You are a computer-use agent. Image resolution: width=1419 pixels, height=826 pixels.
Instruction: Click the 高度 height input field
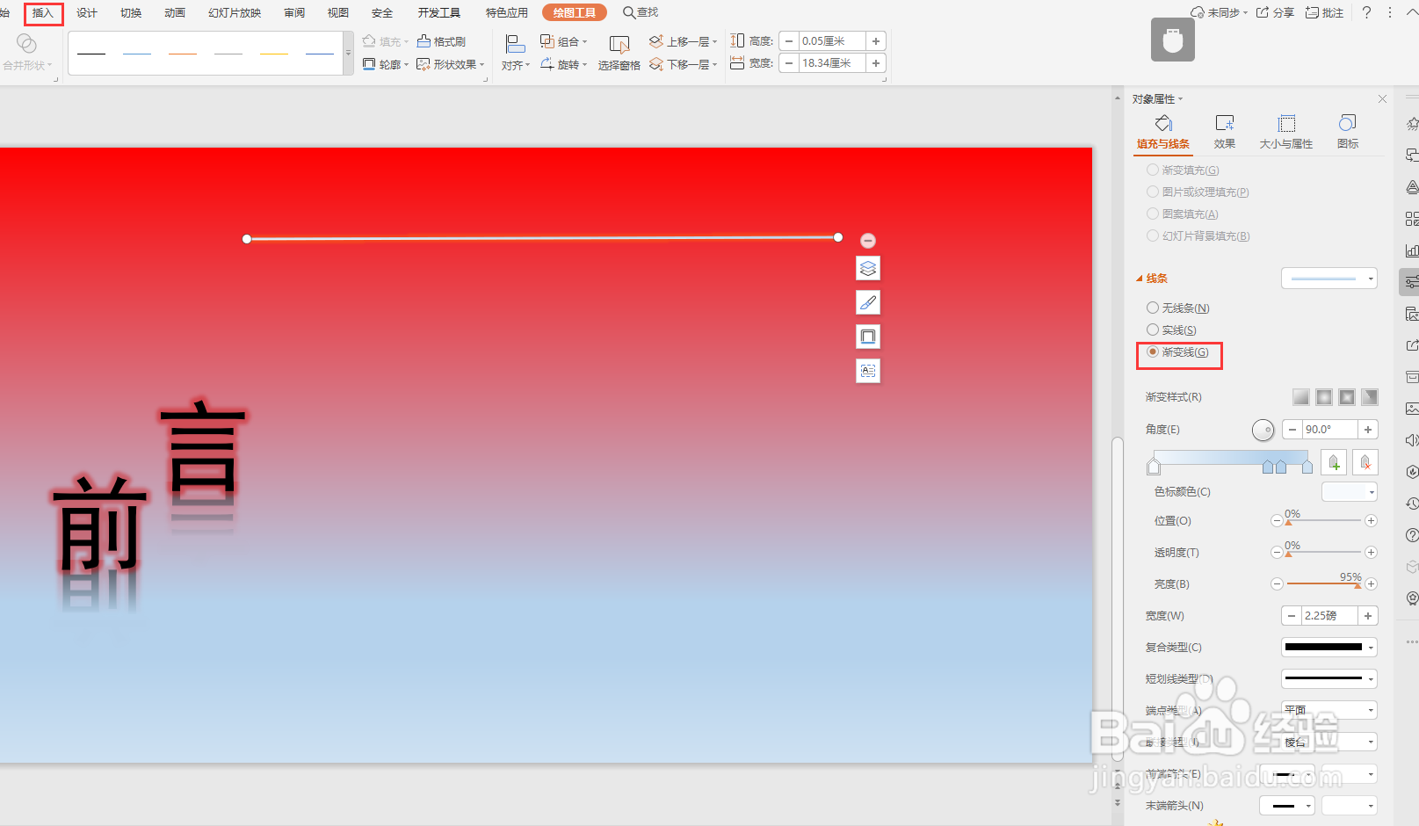(x=832, y=41)
